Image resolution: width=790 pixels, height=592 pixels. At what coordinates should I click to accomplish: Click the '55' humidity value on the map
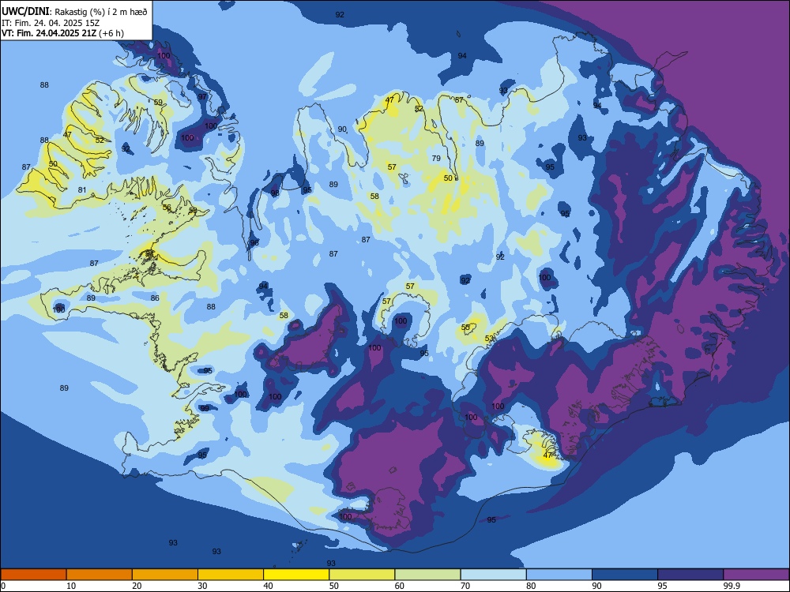click(x=465, y=328)
